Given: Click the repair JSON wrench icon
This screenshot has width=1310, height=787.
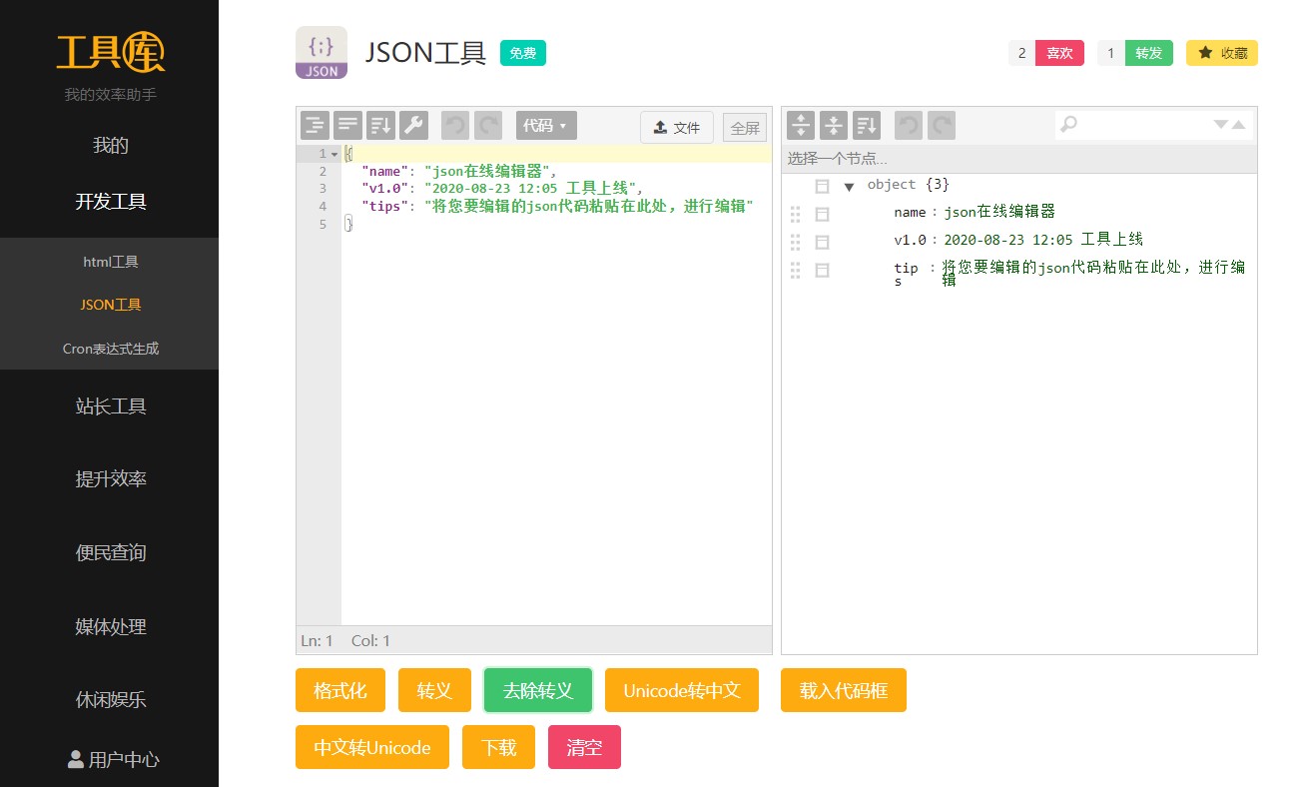Looking at the screenshot, I should coord(413,126).
